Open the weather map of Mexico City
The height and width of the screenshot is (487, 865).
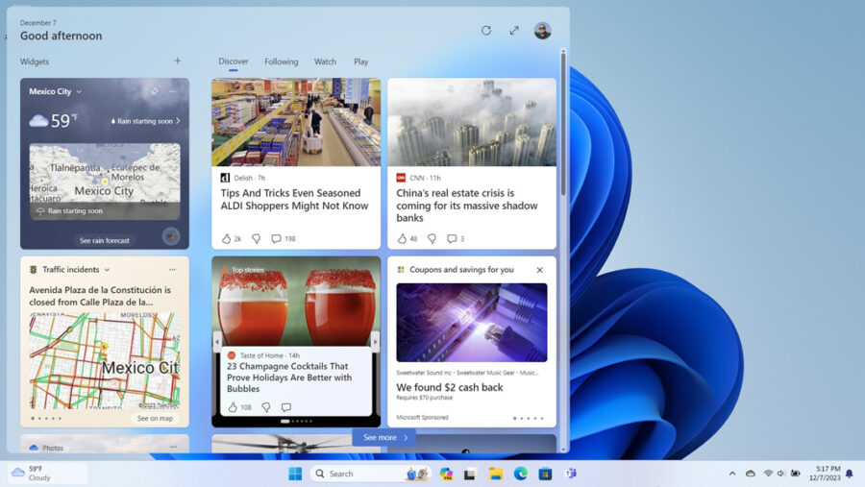tap(105, 182)
